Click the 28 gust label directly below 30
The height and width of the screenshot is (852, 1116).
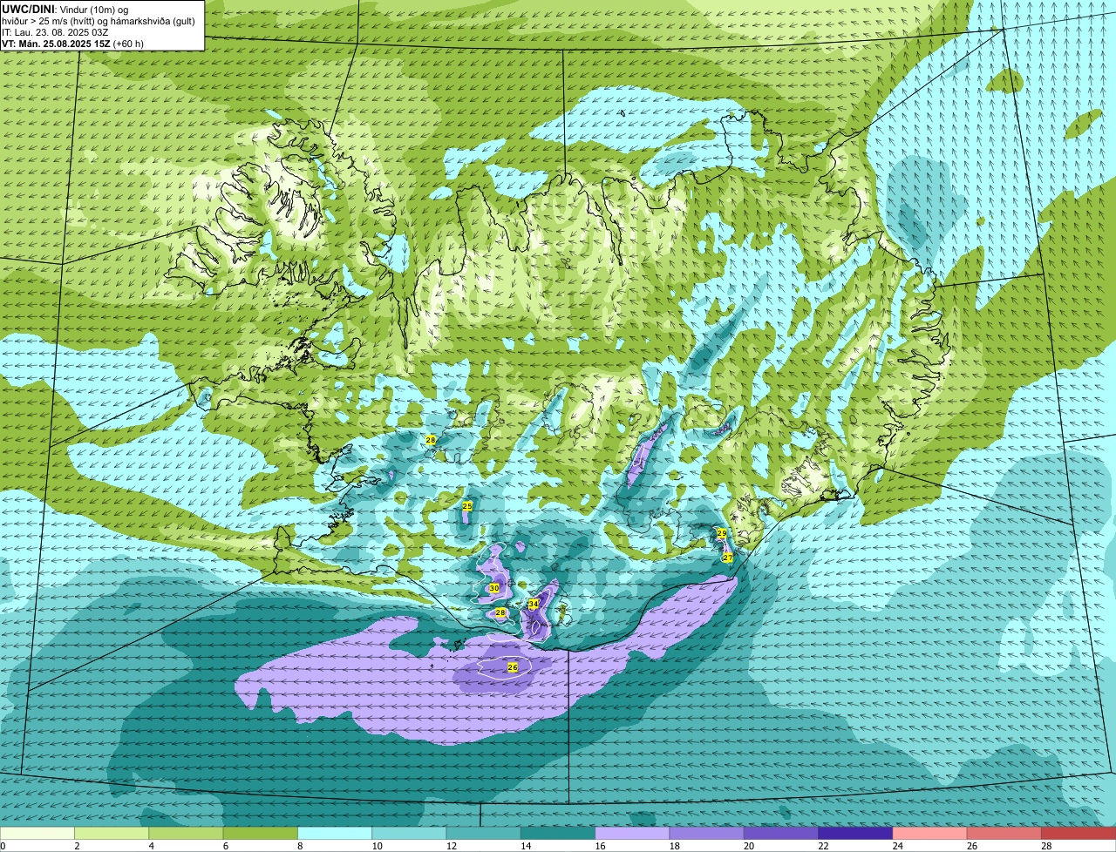pos(500,613)
